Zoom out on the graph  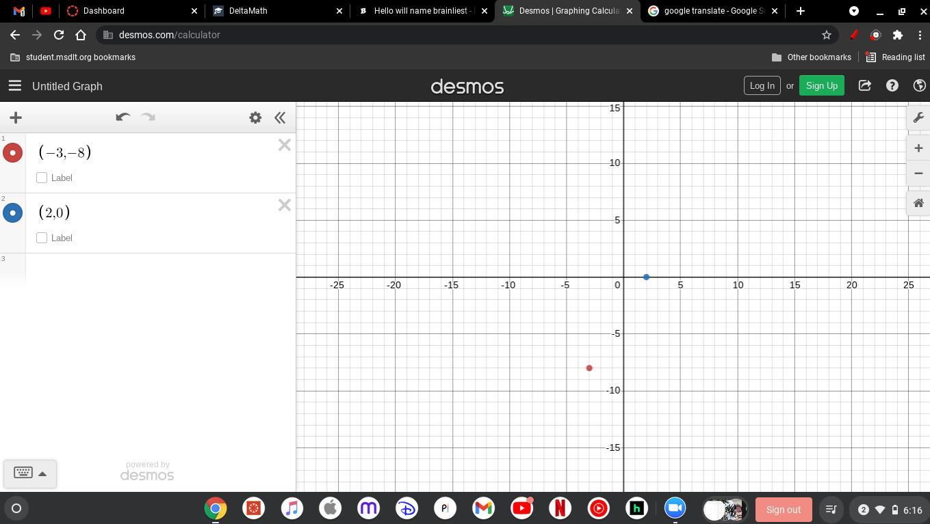tap(918, 174)
